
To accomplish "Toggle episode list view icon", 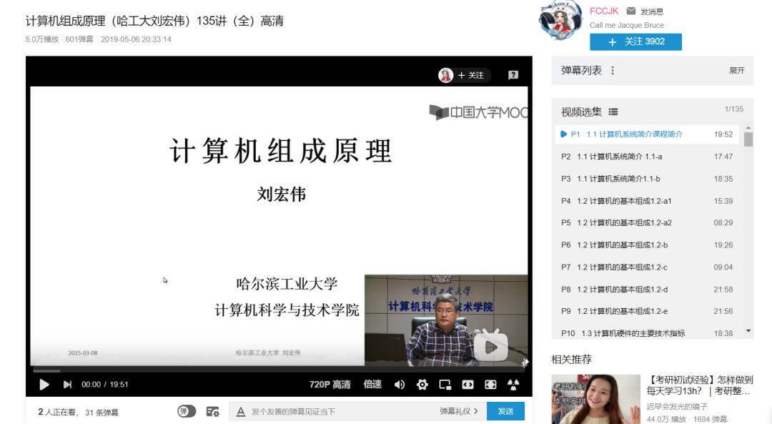I will [x=613, y=112].
